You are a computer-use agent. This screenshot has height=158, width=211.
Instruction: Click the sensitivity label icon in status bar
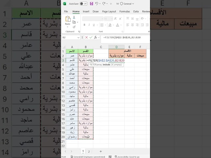[72, 157]
